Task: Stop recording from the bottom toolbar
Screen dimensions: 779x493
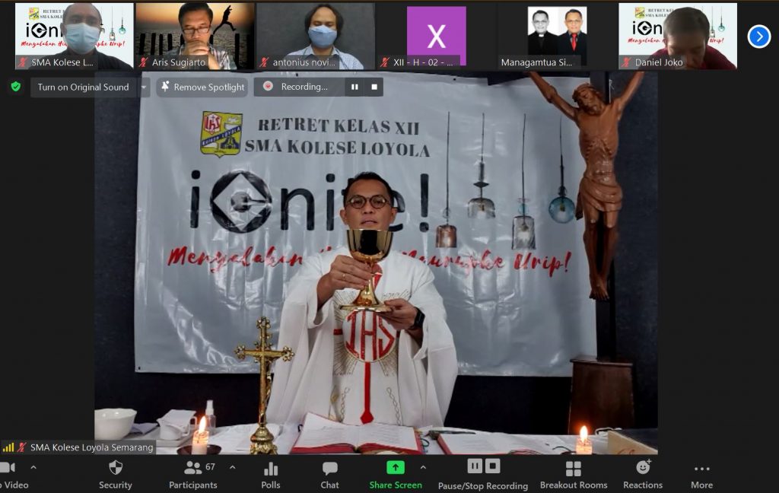Action: tap(492, 466)
